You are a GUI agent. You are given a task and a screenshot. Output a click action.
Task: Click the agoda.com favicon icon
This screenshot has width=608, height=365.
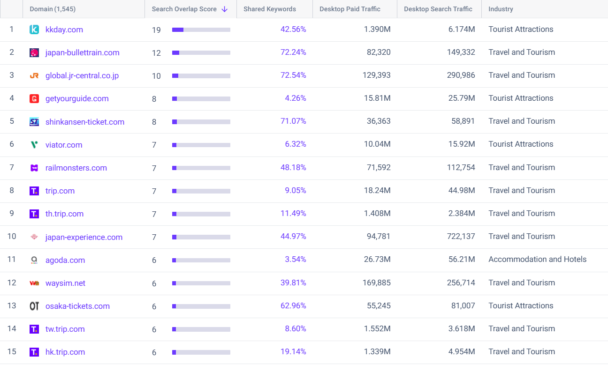tap(34, 260)
